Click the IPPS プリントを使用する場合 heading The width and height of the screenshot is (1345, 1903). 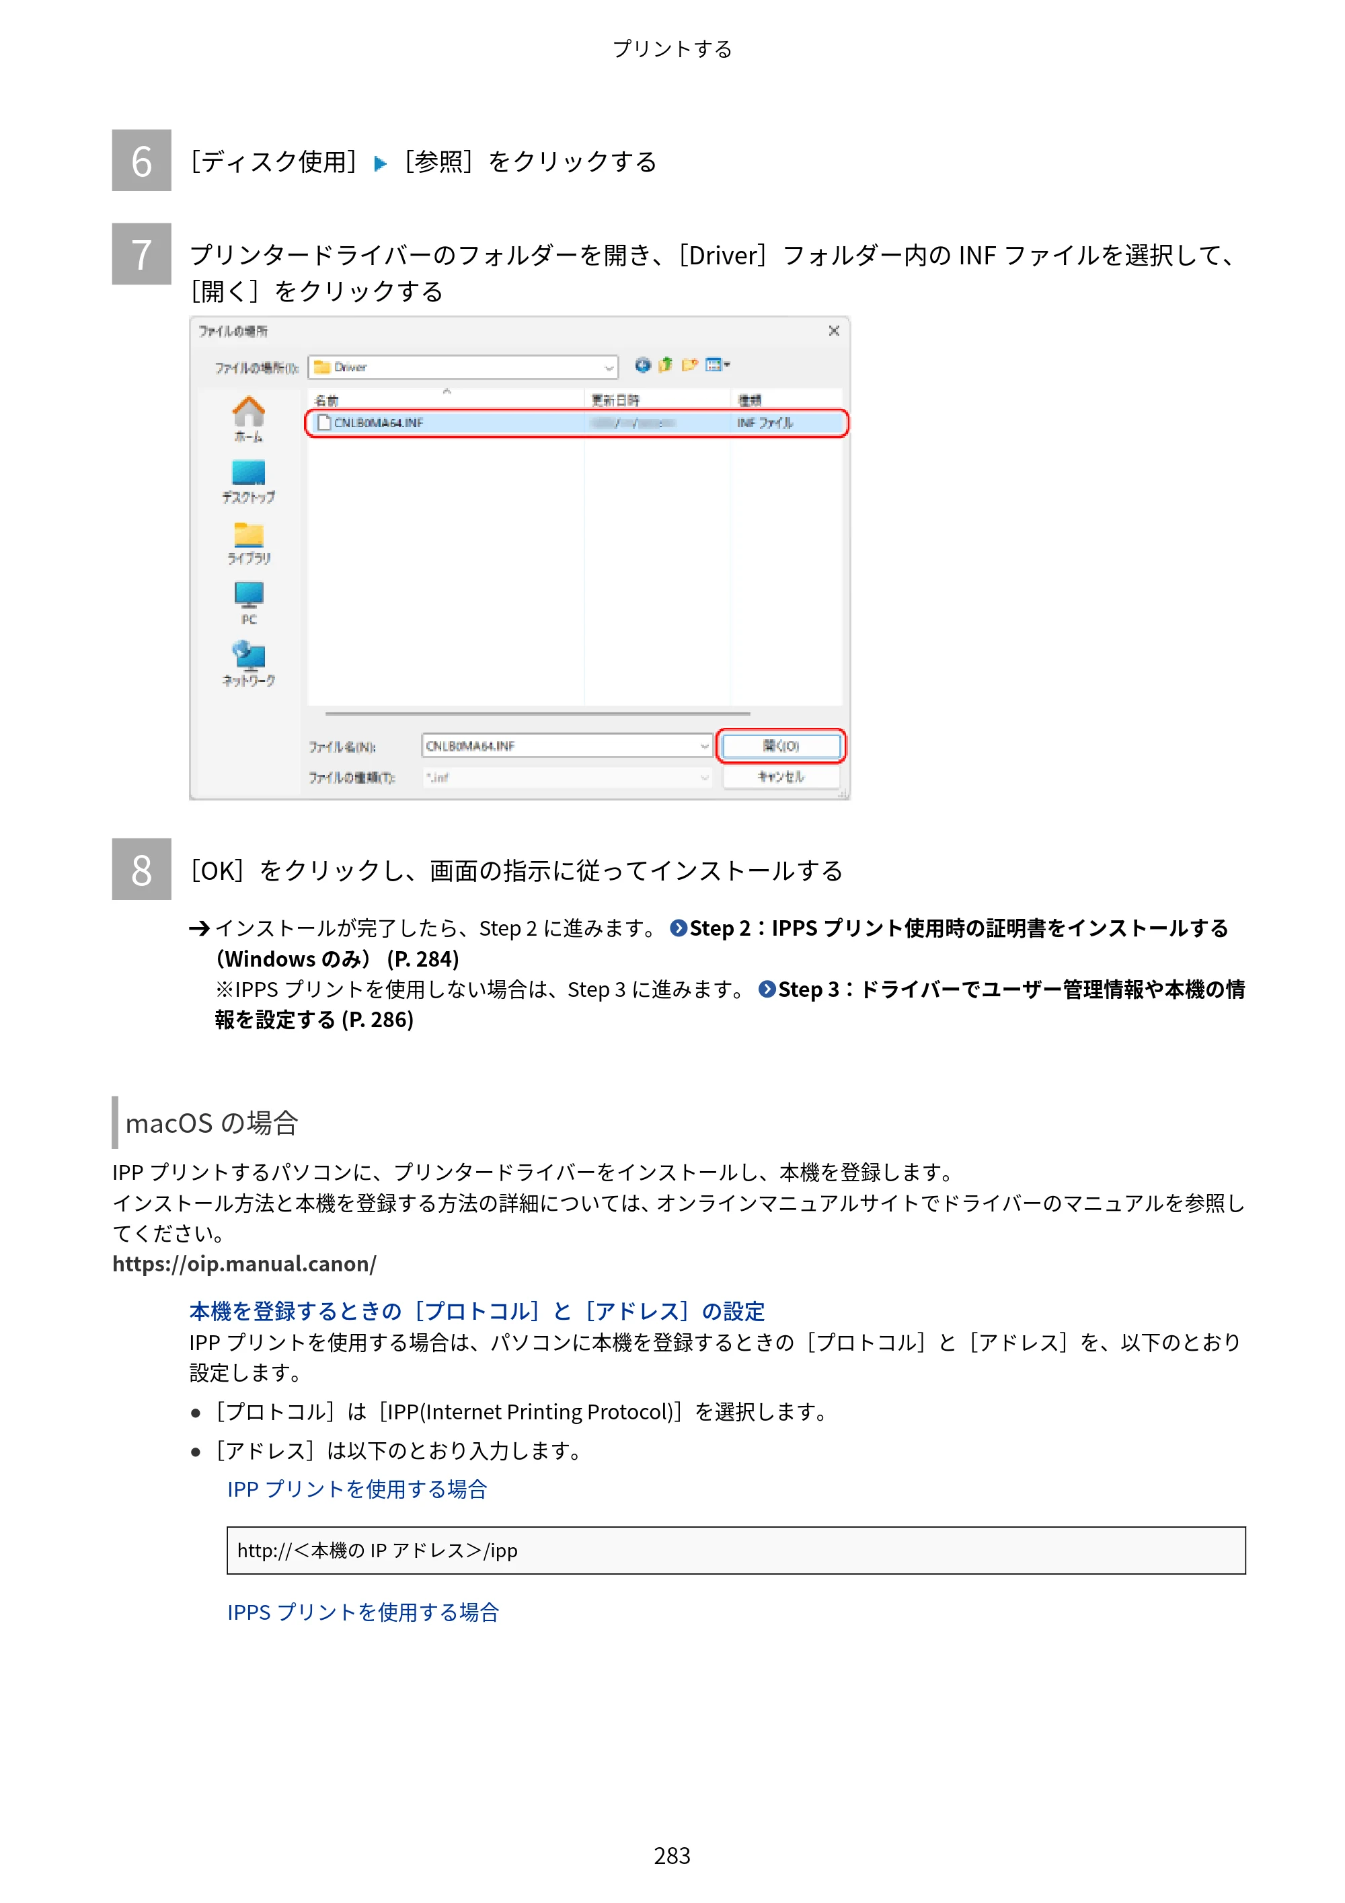tap(363, 1612)
